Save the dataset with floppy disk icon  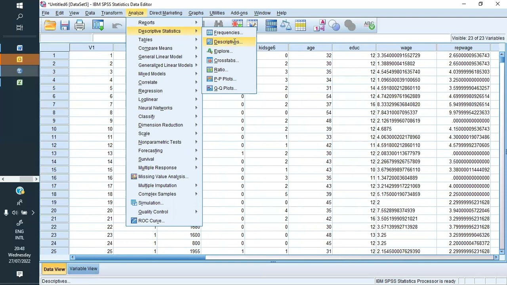[65, 26]
